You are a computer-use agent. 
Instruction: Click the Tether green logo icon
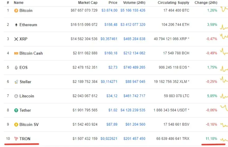[16, 110]
